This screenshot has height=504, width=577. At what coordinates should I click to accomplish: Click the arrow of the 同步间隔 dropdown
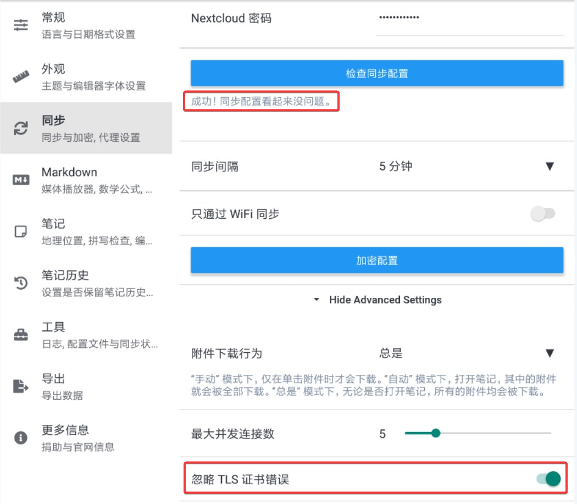click(x=550, y=166)
